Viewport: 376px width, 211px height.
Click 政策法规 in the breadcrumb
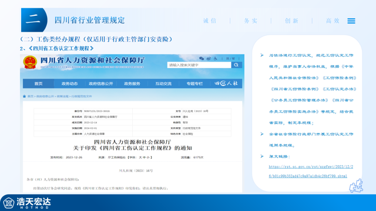pyautogui.click(x=63, y=96)
